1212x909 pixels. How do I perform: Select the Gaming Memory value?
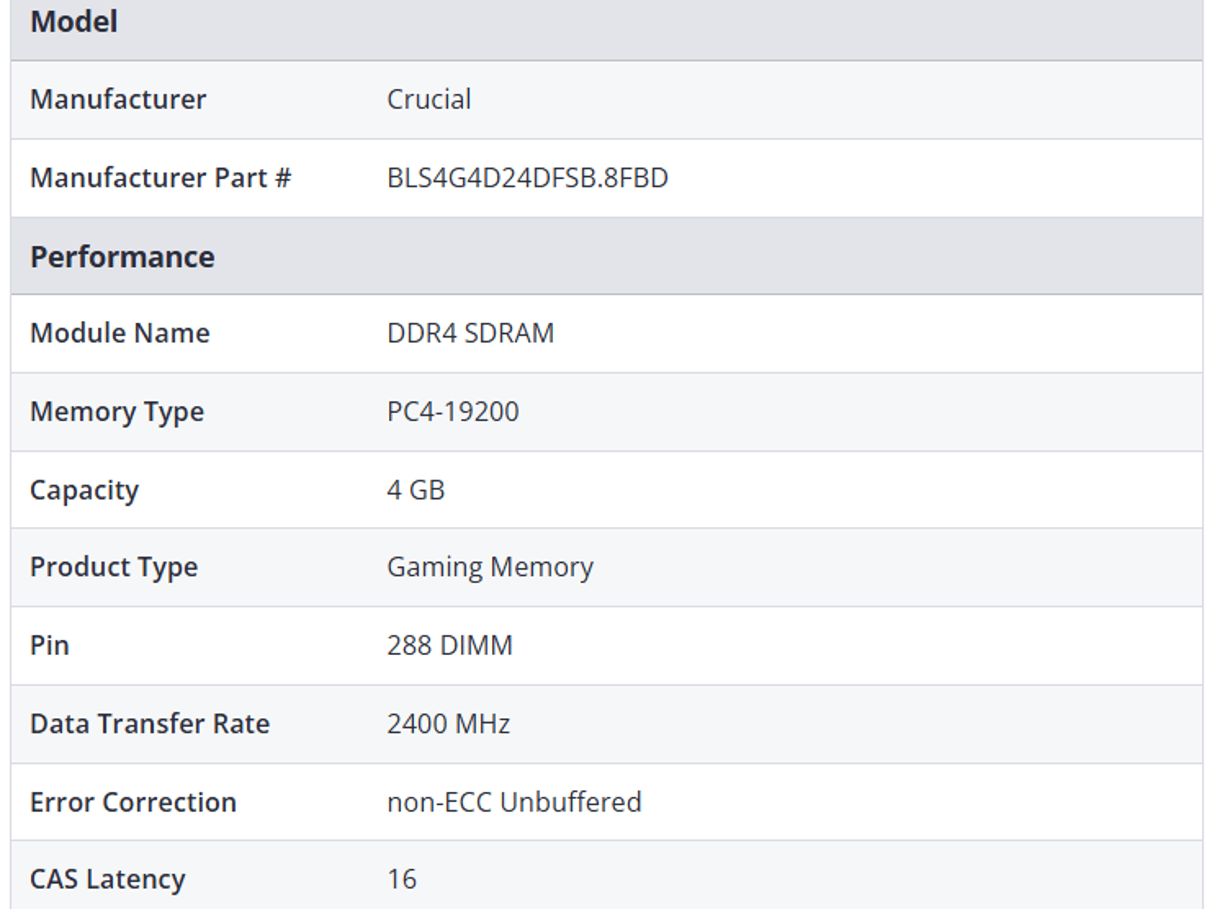[x=490, y=568]
